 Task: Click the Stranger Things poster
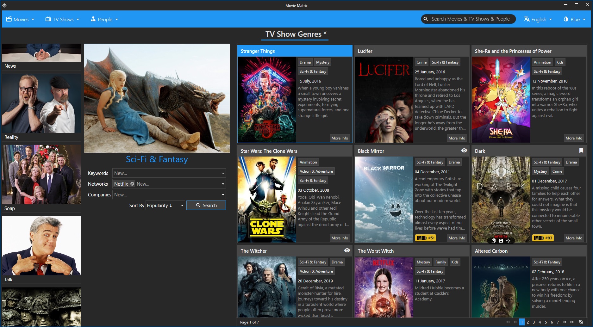267,100
